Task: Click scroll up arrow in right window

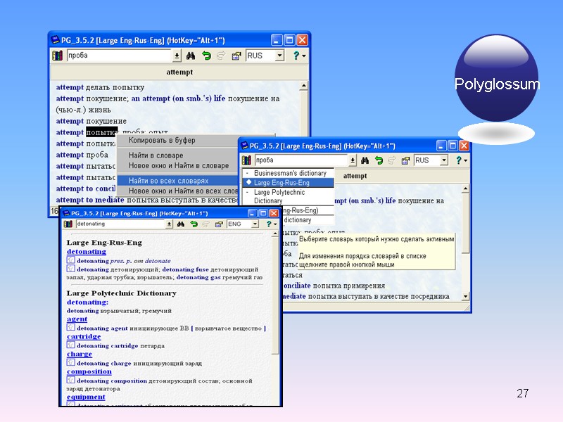Action: click(465, 188)
